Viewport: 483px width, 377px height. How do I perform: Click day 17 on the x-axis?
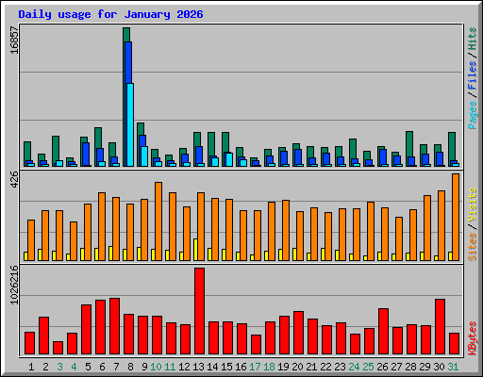tap(255, 367)
